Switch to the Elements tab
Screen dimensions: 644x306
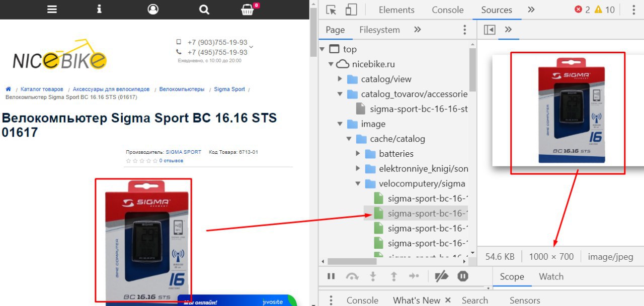(x=396, y=10)
